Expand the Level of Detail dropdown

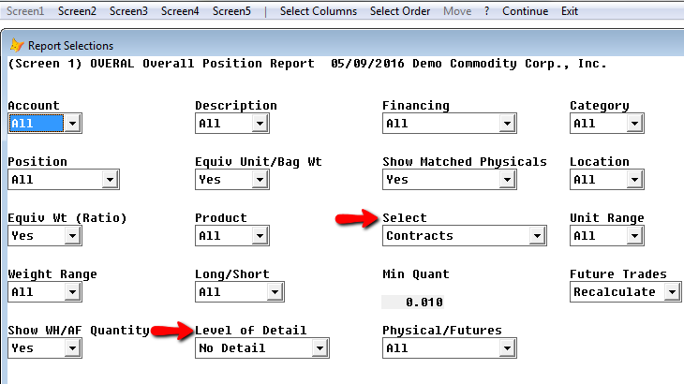coord(320,348)
